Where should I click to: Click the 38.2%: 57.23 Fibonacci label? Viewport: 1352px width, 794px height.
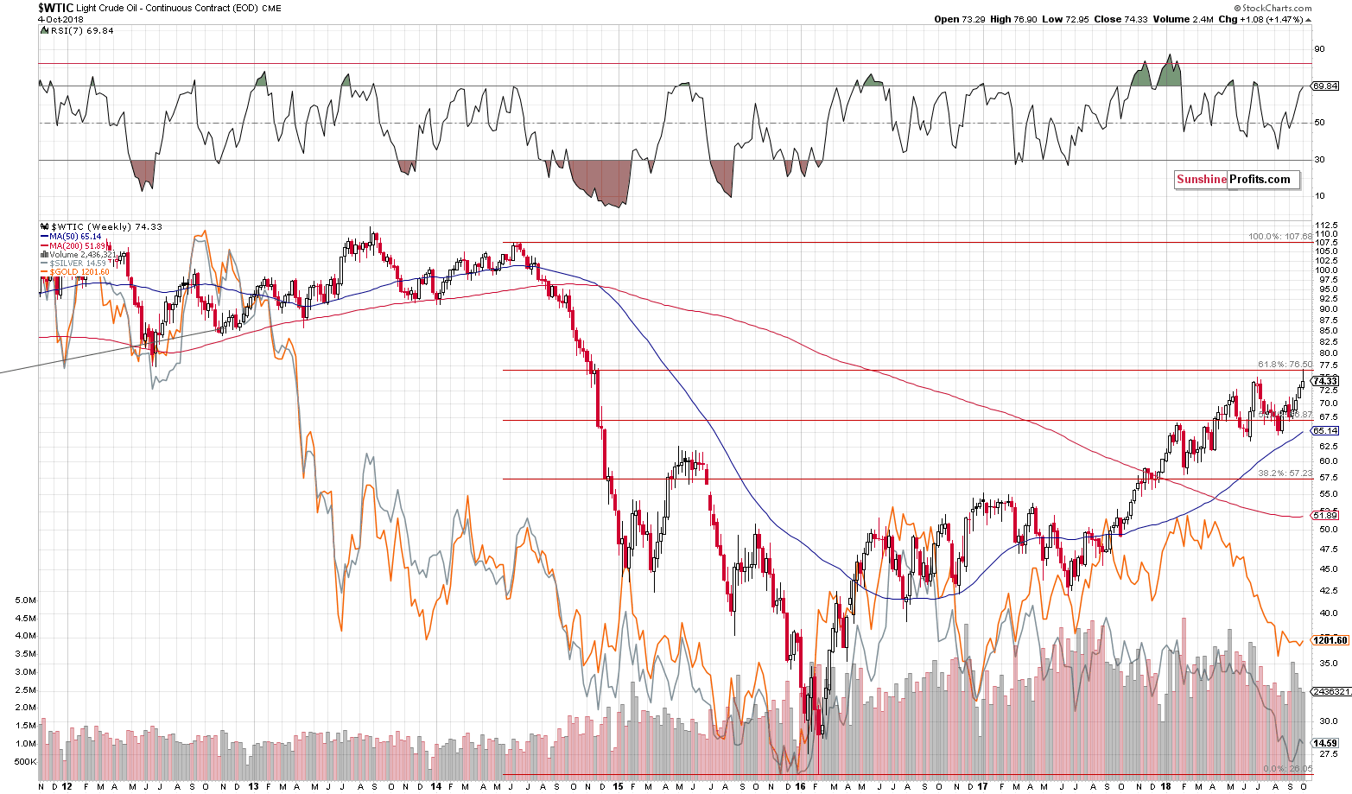click(1285, 473)
